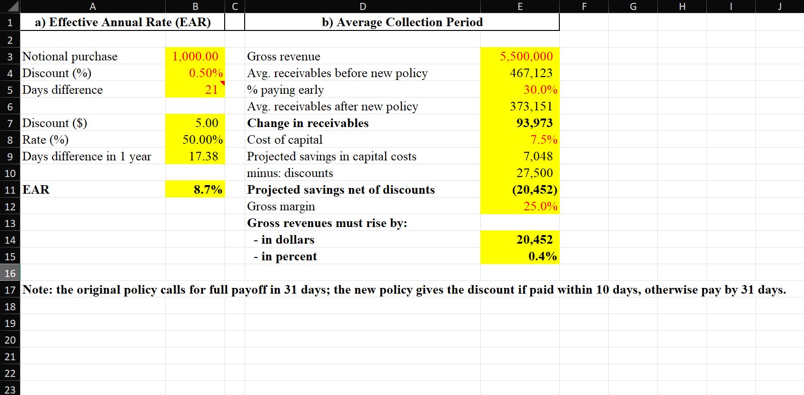The height and width of the screenshot is (395, 804).
Task: Select row 2 header
Action: pos(10,39)
